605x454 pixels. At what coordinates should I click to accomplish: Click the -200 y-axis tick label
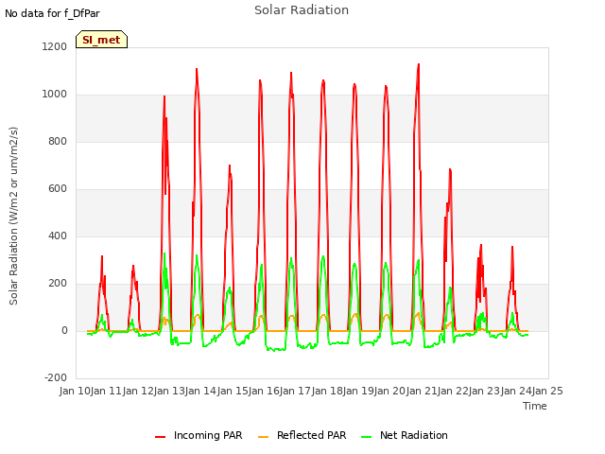pos(56,377)
